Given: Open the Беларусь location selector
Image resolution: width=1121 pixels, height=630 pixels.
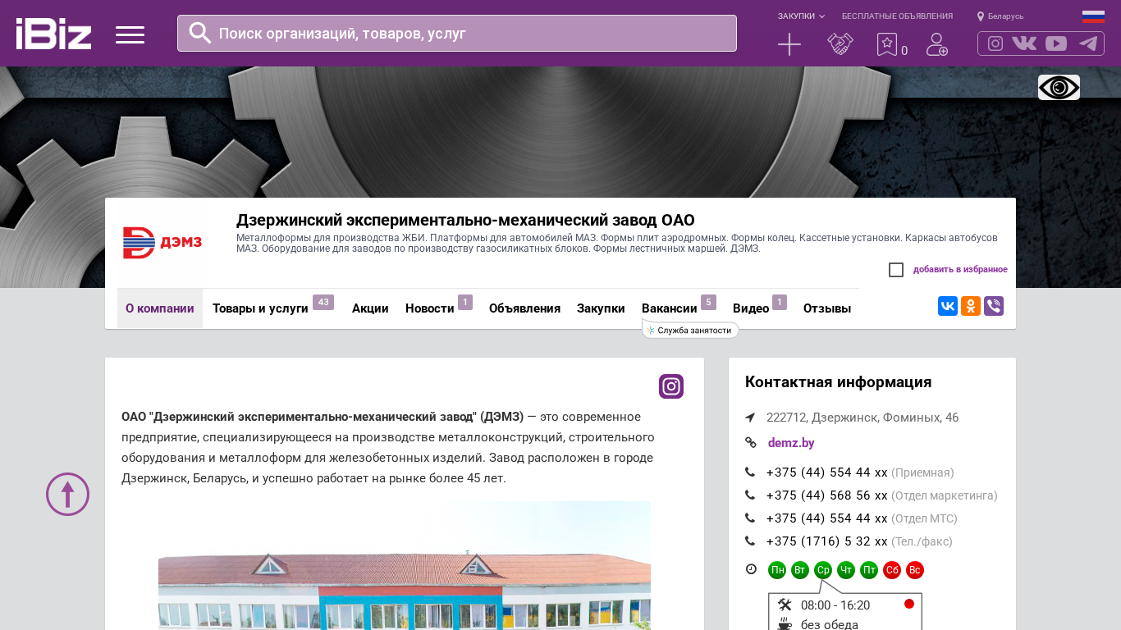Looking at the screenshot, I should 1000,16.
